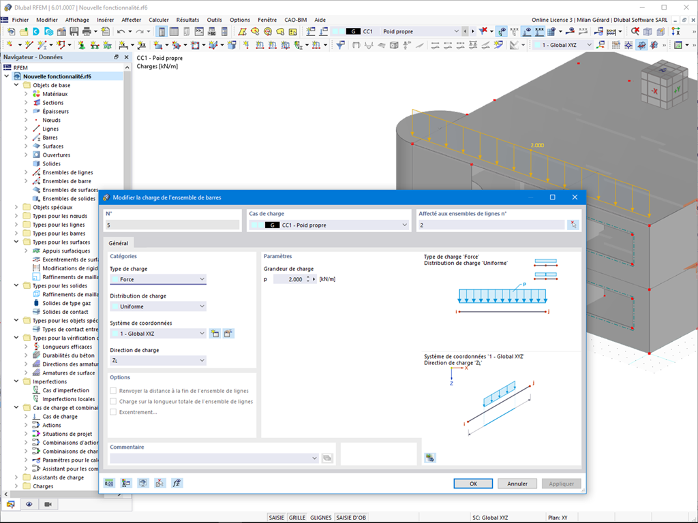Select 'Surfaces' in navigator tree
This screenshot has width=698, height=523.
53,146
